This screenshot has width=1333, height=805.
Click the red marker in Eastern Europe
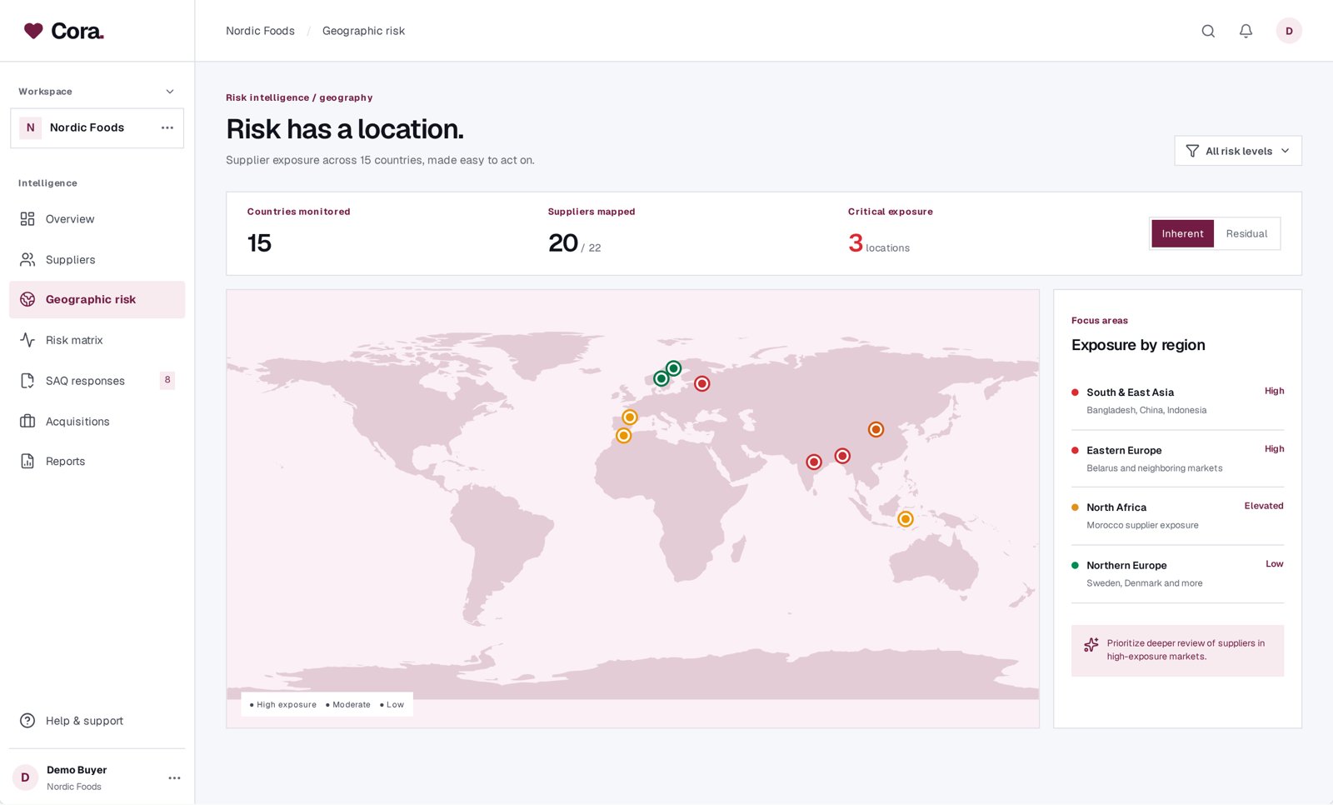coord(702,383)
